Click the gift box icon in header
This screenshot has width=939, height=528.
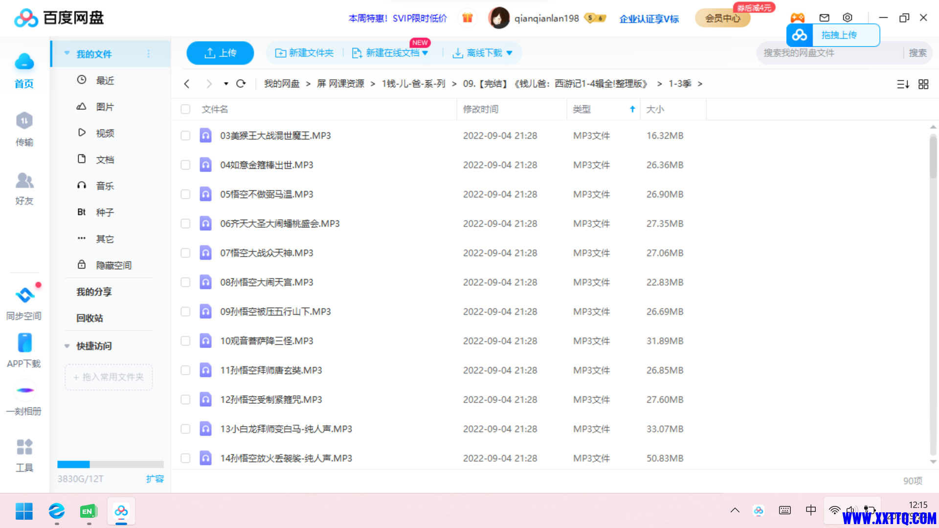tap(468, 18)
